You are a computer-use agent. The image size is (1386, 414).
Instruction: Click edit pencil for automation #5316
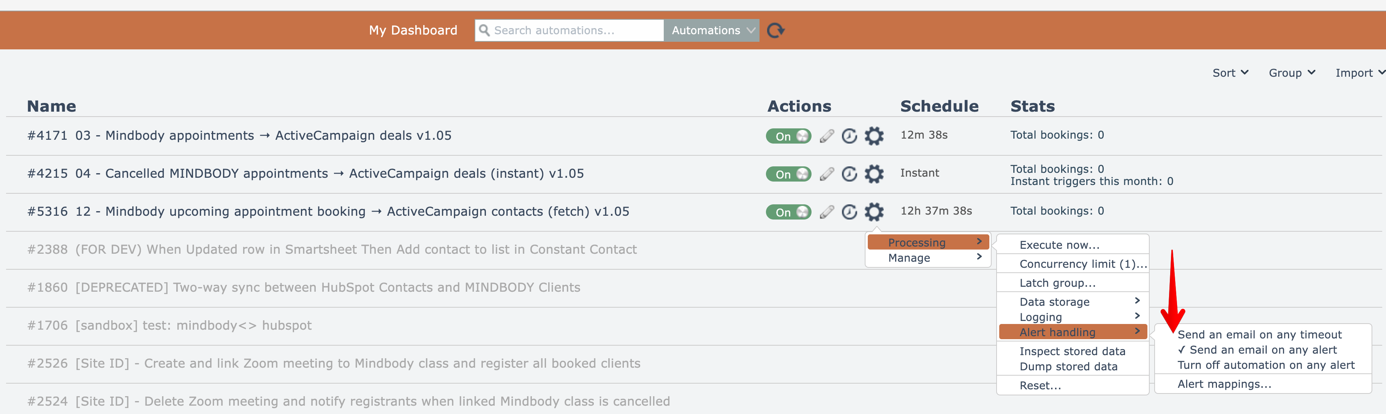point(826,212)
